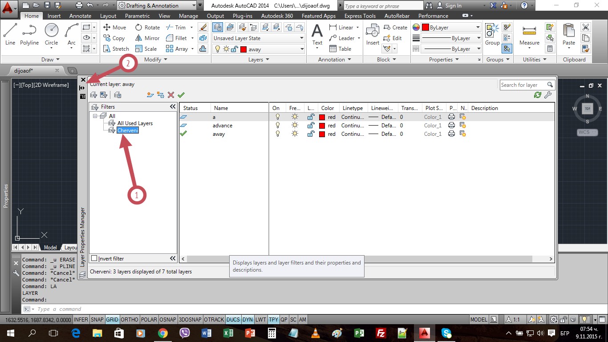
Task: Click the Insert block tool
Action: (373, 34)
